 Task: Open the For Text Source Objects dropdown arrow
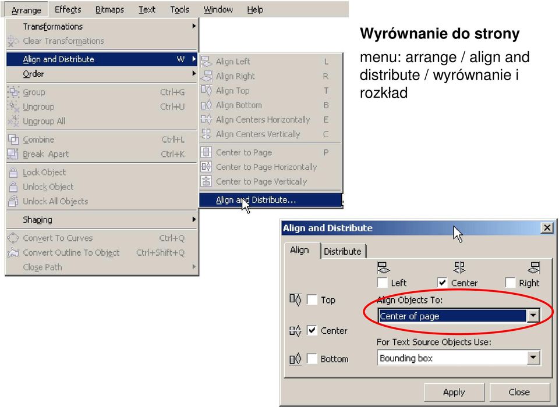tap(533, 358)
